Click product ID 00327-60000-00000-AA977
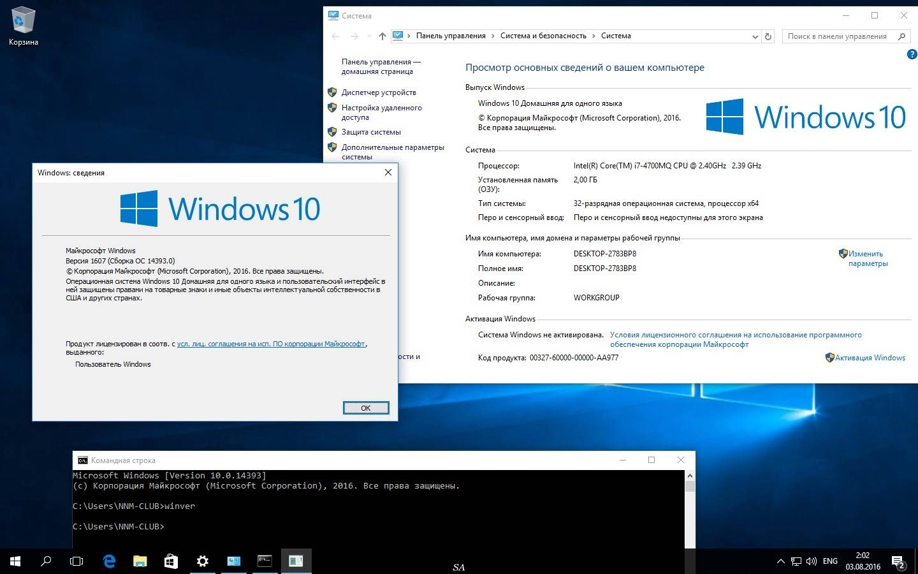 (x=574, y=358)
